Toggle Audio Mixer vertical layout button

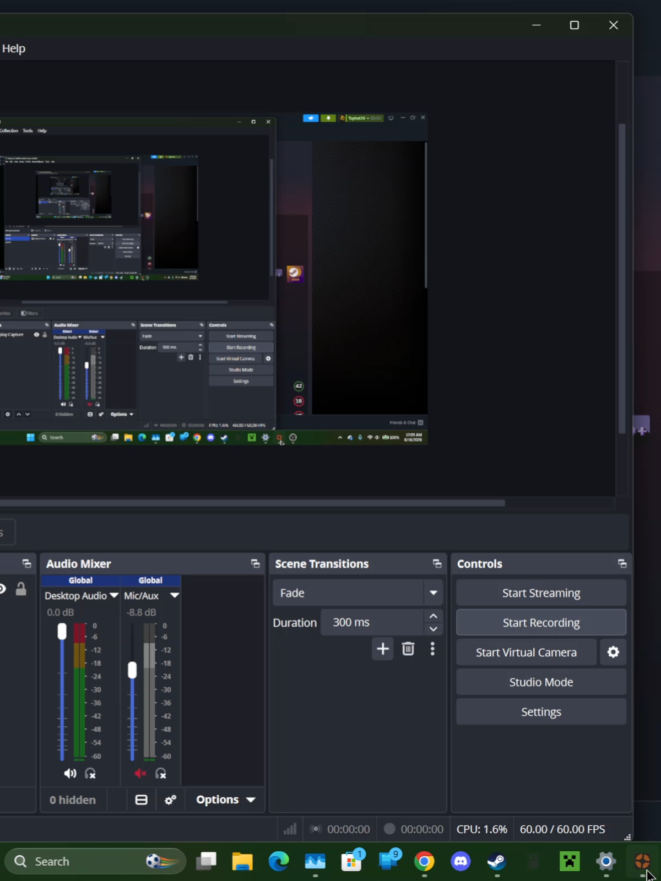142,800
